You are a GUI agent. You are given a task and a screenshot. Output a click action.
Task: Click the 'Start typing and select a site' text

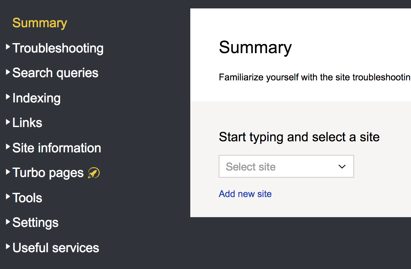299,137
